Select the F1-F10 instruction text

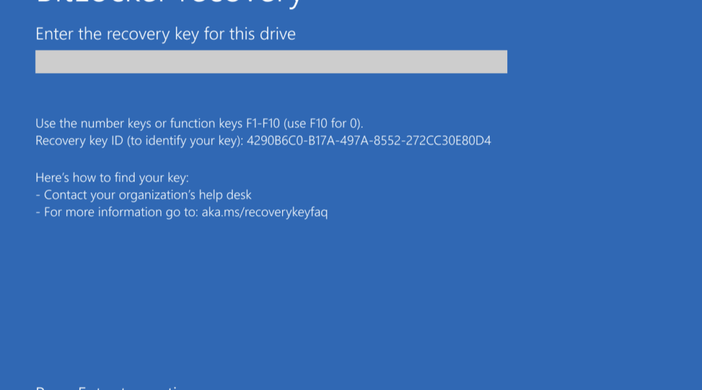pyautogui.click(x=200, y=123)
